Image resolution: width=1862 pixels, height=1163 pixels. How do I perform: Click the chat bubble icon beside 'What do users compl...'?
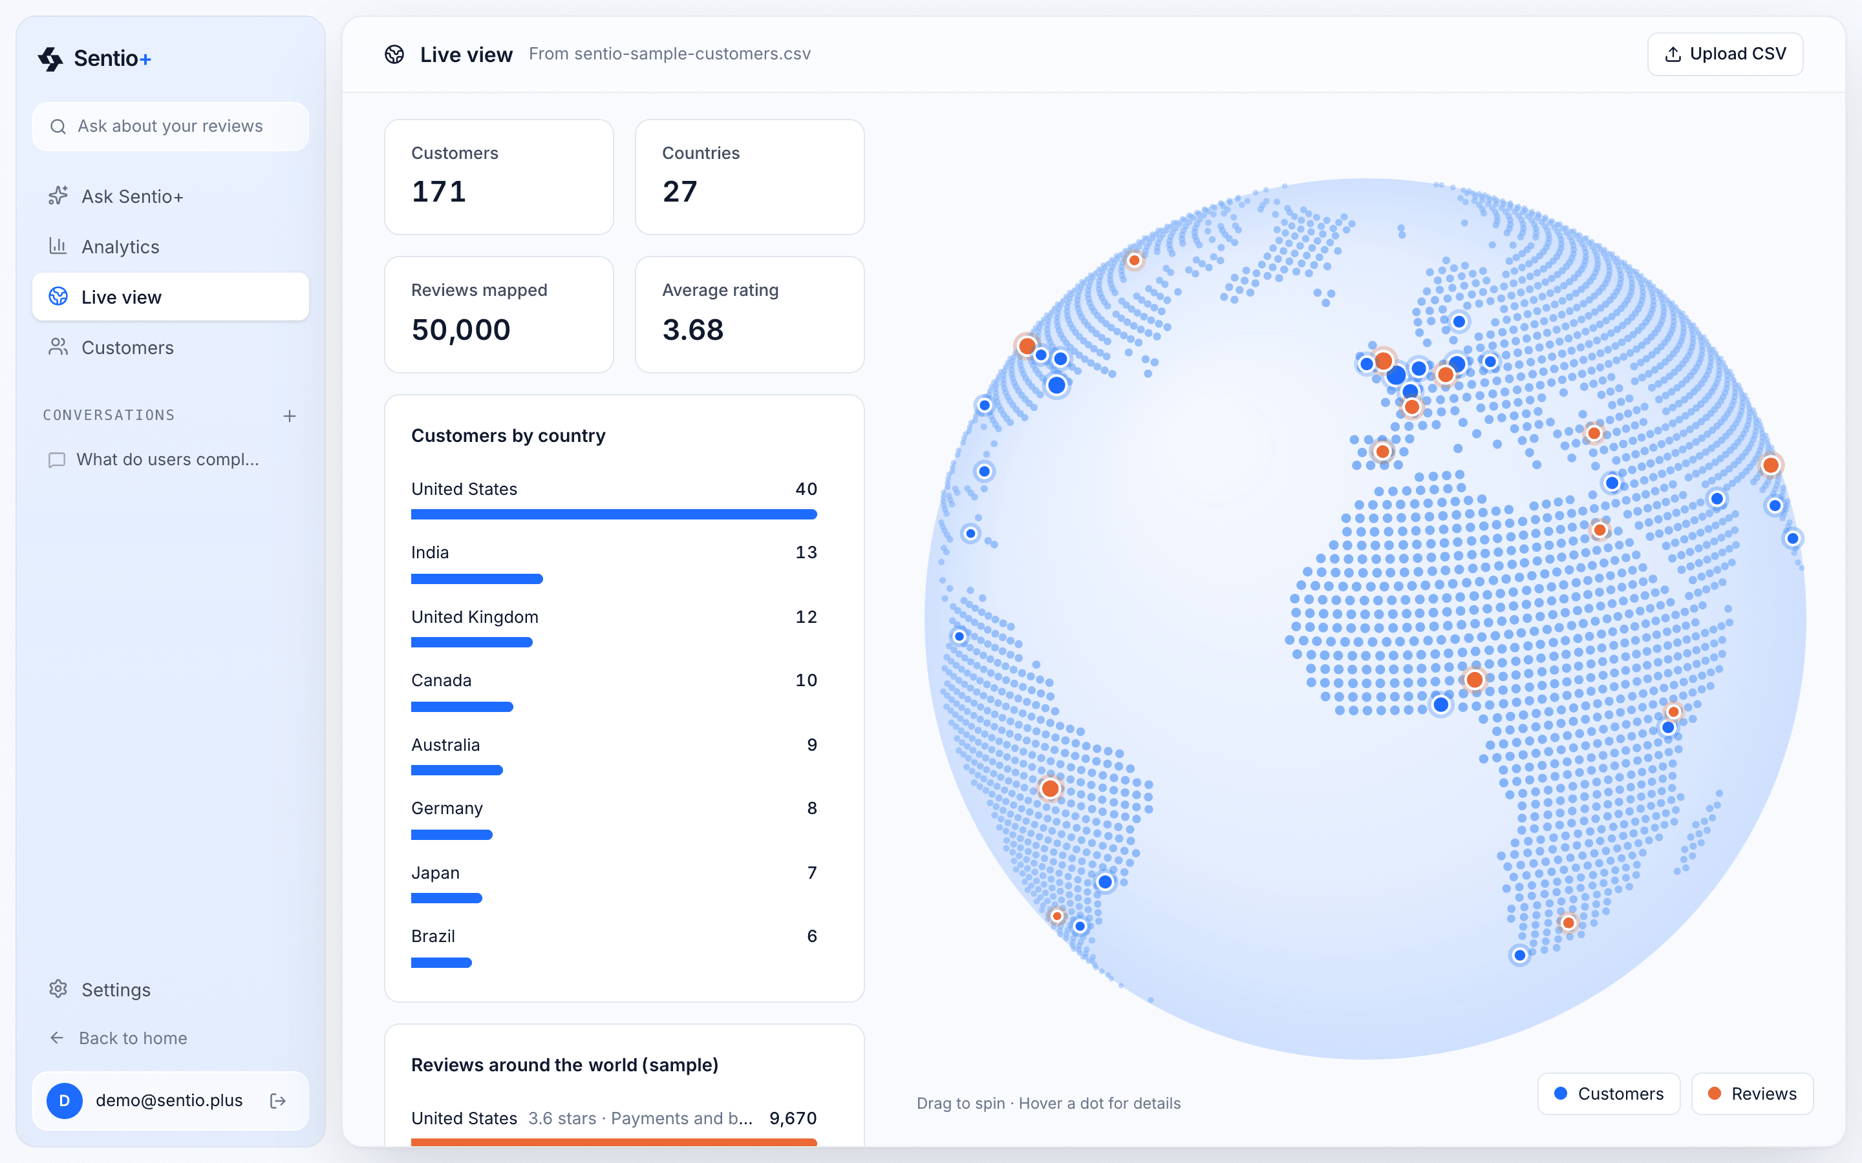(57, 460)
